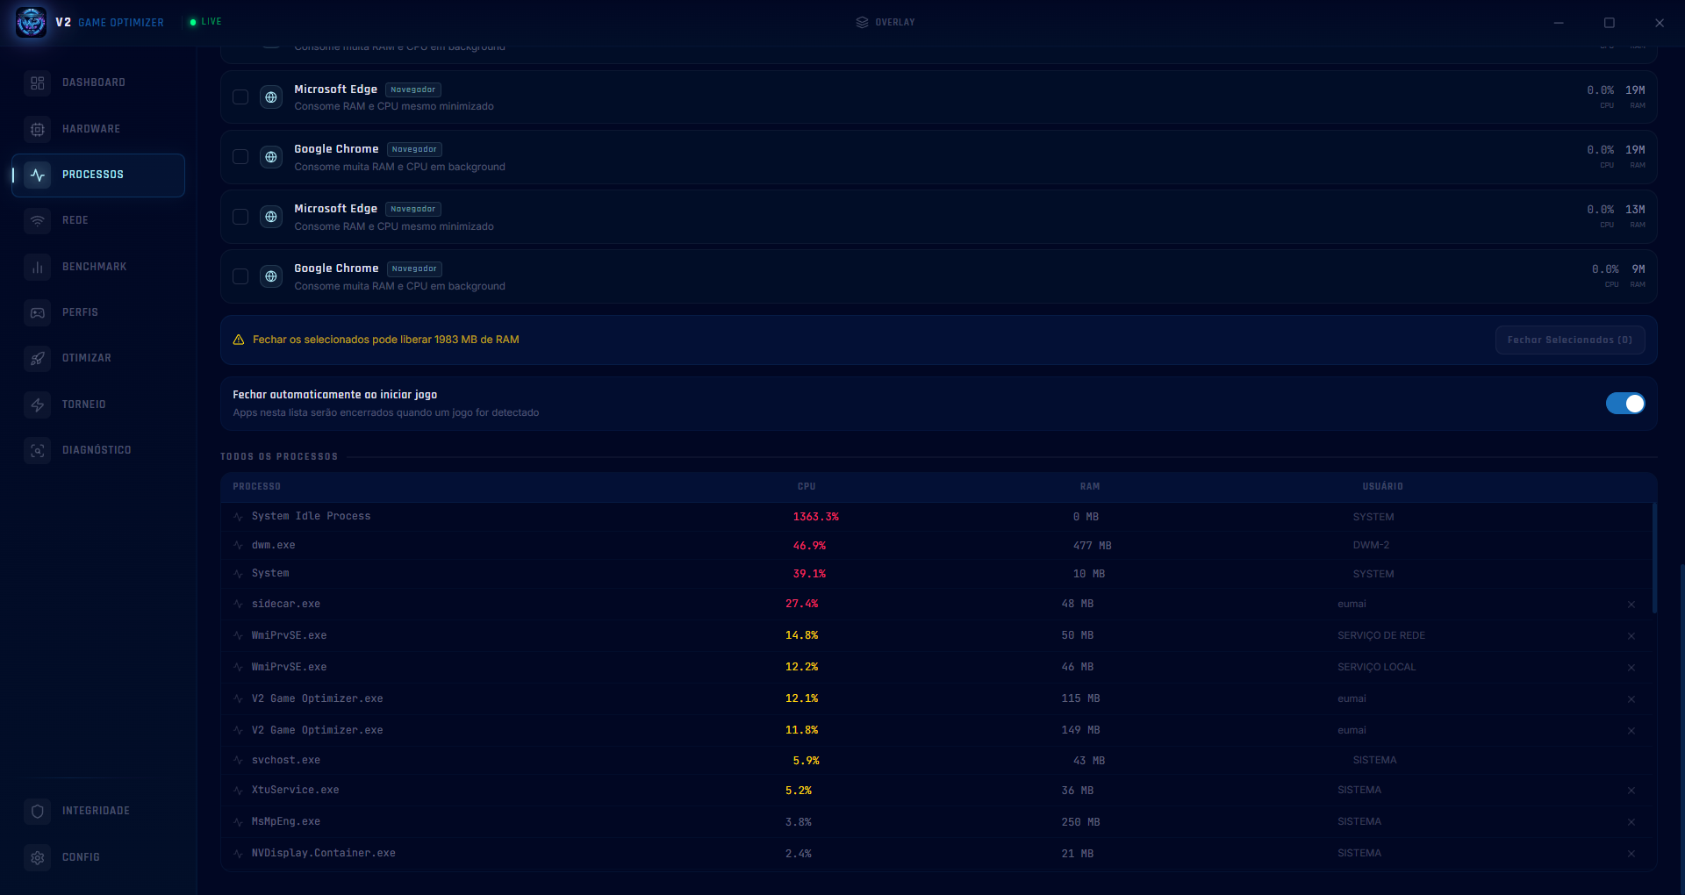This screenshot has width=1685, height=895.
Task: Click the process table scrollbar thumb
Action: (1654, 558)
